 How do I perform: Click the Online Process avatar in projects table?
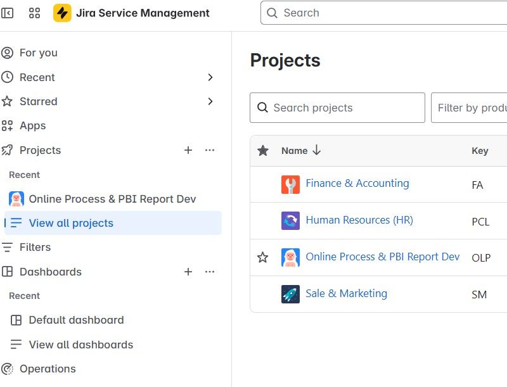(290, 257)
